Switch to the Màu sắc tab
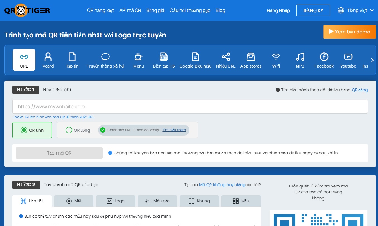 pyautogui.click(x=157, y=201)
